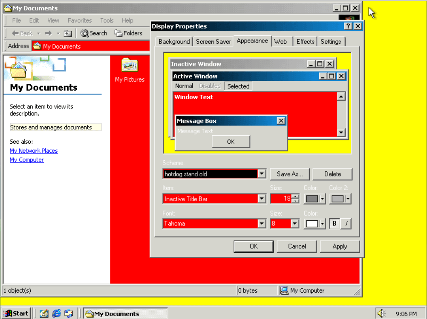Expand the Scheme dropdown list
The image size is (427, 319).
[x=261, y=174]
